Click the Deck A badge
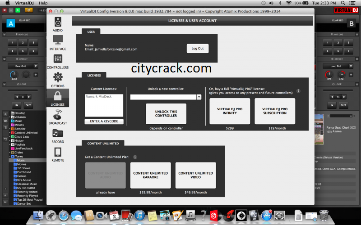The height and width of the screenshot is (225, 361). pos(11,23)
